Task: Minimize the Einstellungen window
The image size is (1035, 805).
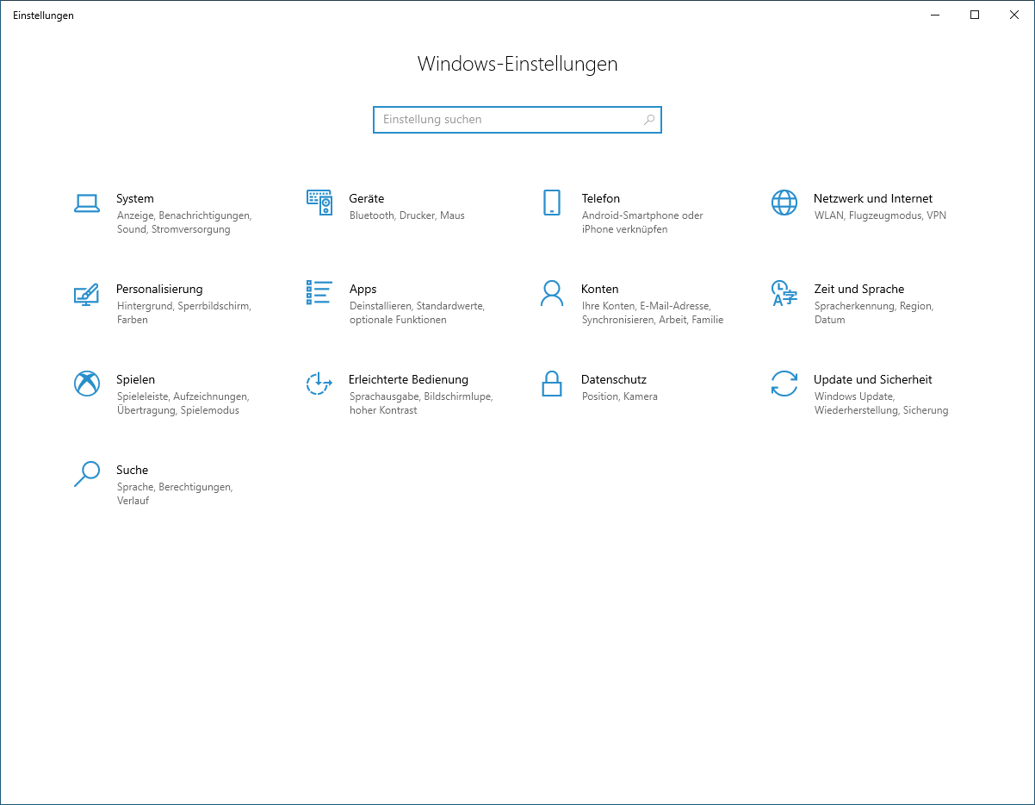Action: click(935, 15)
